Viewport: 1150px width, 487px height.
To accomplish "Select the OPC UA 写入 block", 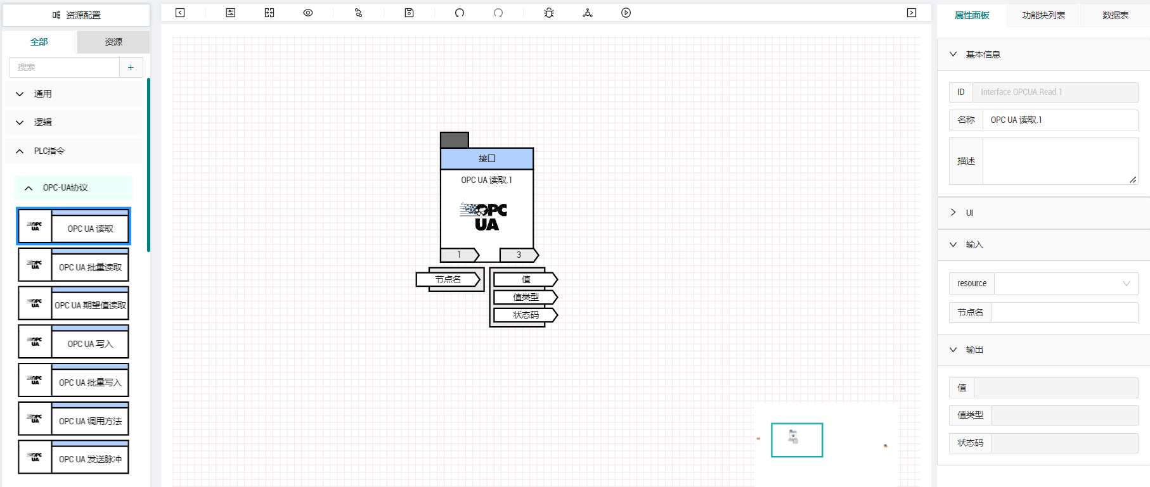I will coord(74,341).
